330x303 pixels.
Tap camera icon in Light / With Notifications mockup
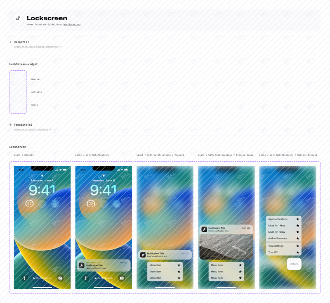click(x=122, y=278)
